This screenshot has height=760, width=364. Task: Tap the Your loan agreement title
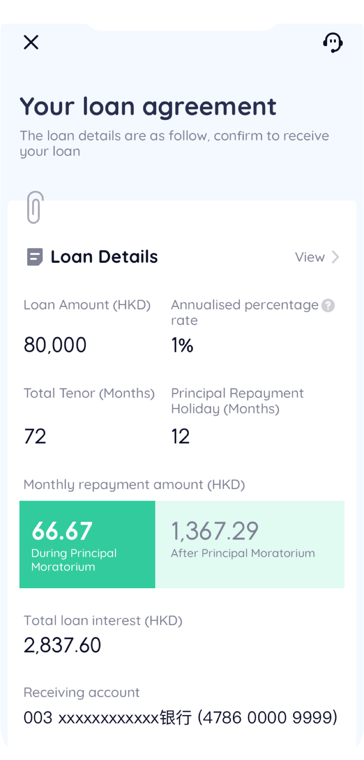pyautogui.click(x=148, y=107)
